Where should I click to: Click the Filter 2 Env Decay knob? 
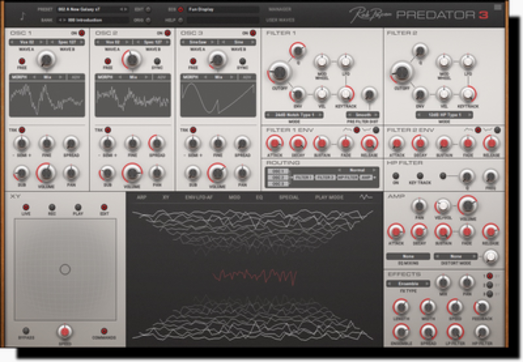click(420, 143)
